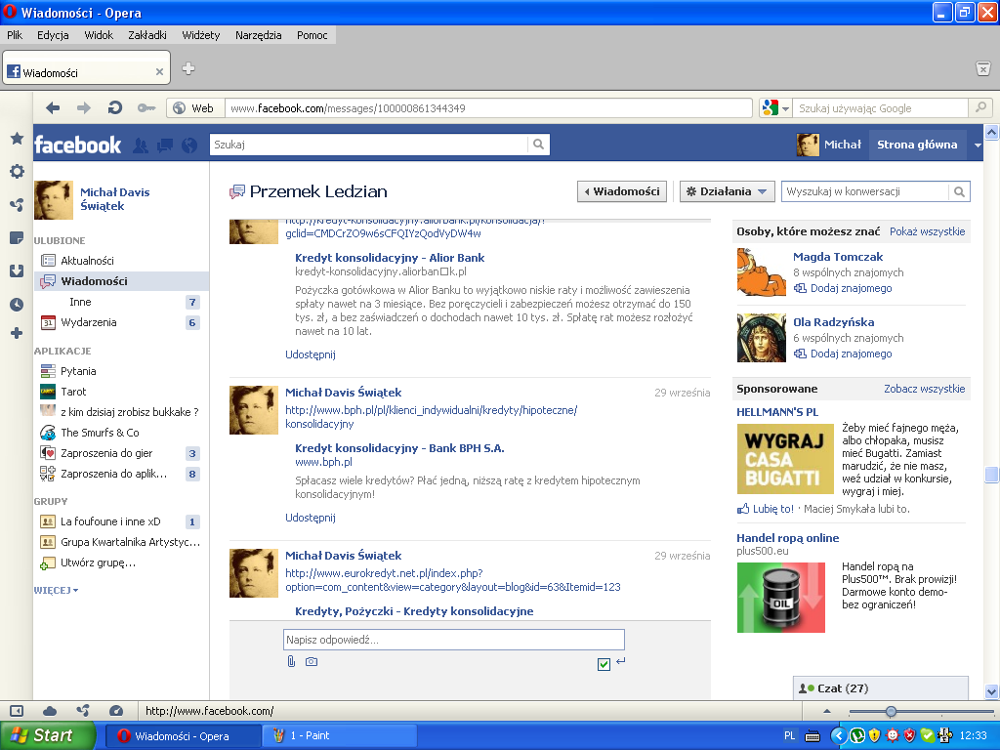Click the attach file paperclip icon
This screenshot has height=750, width=1000.
[x=291, y=662]
